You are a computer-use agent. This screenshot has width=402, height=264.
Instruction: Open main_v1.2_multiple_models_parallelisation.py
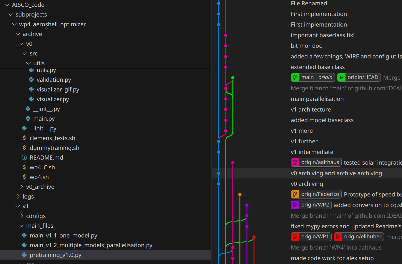pos(91,245)
